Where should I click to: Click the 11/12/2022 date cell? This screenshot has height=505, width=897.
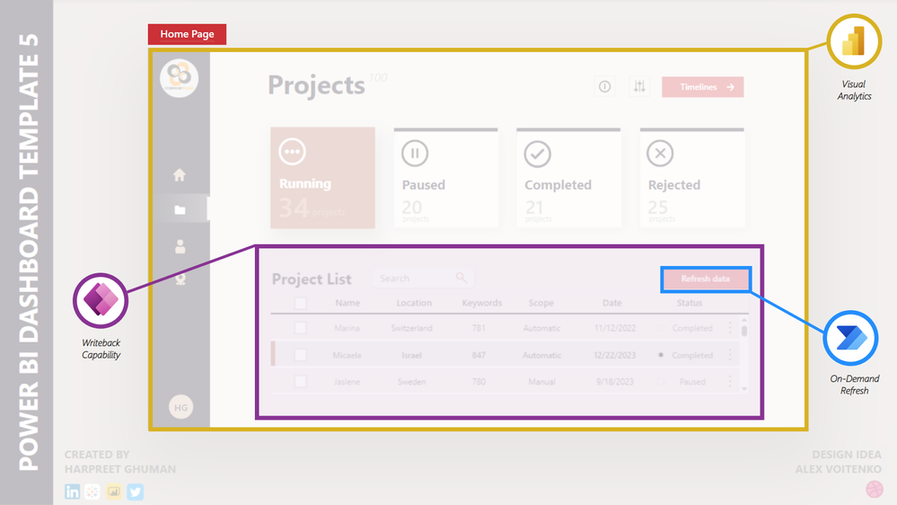click(x=615, y=328)
